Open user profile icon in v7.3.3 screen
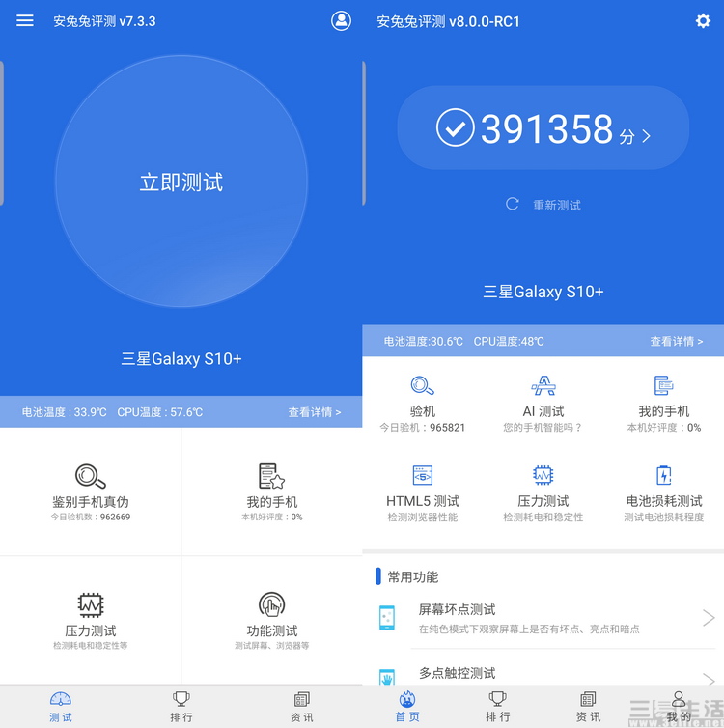Viewport: 724px width, 728px height. pyautogui.click(x=341, y=21)
